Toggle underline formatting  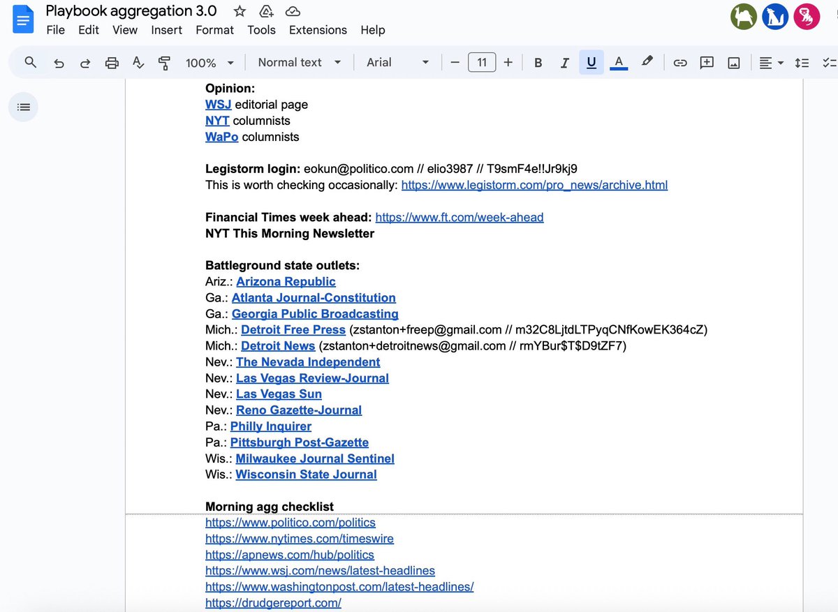[591, 62]
